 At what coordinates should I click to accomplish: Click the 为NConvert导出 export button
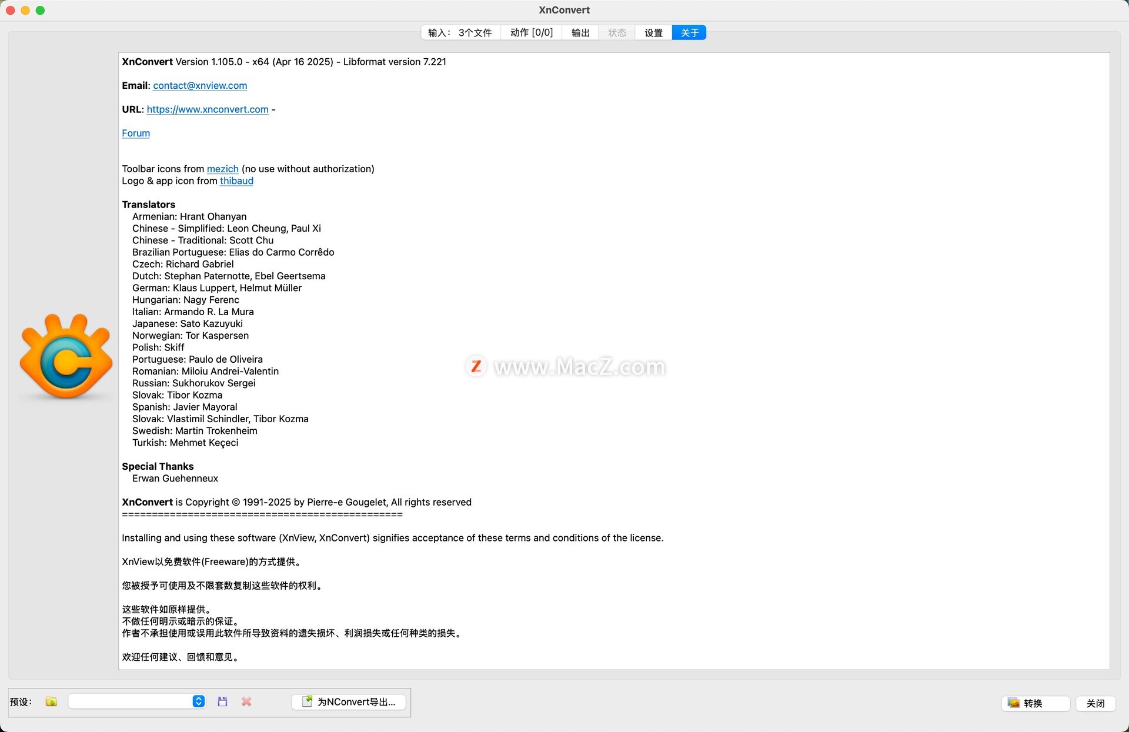tap(349, 701)
